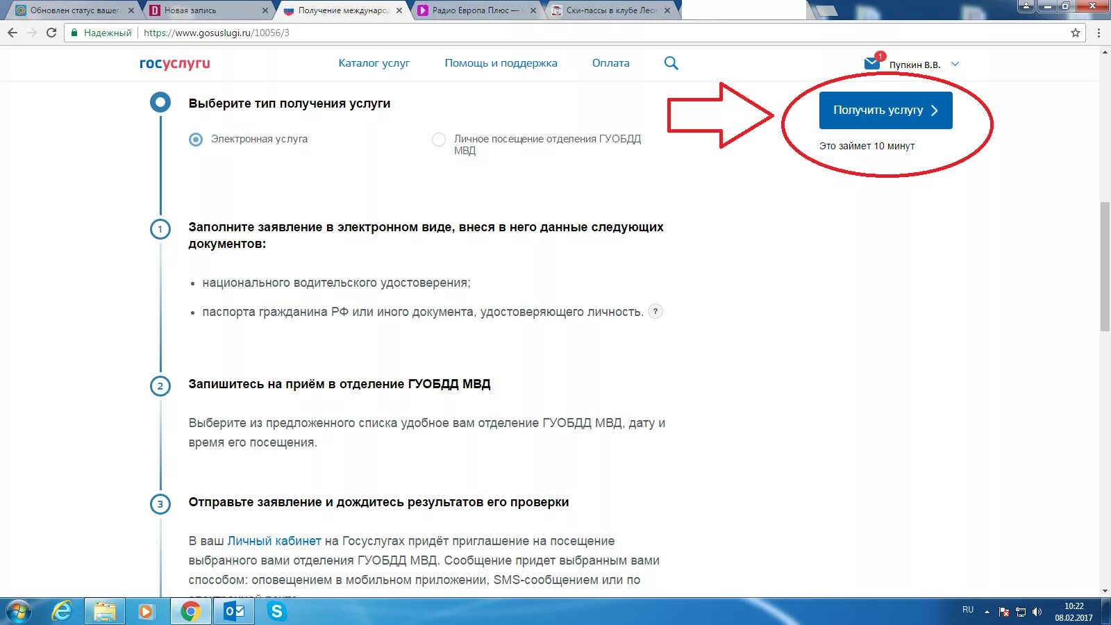Click the scrollbar up arrow

(1105, 53)
